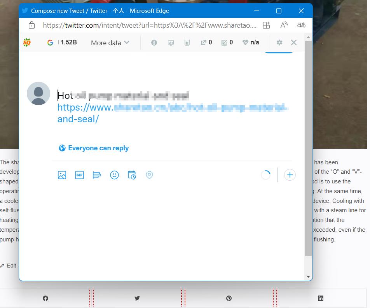
Task: Close the Compose new Tweet Edge window
Action: tap(301, 11)
